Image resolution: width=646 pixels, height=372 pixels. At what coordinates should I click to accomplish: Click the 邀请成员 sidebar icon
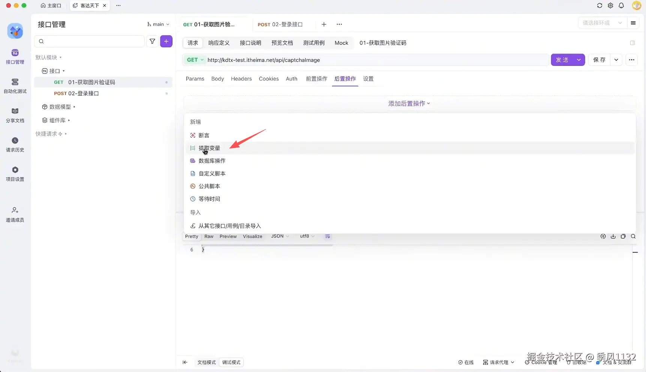coord(15,214)
